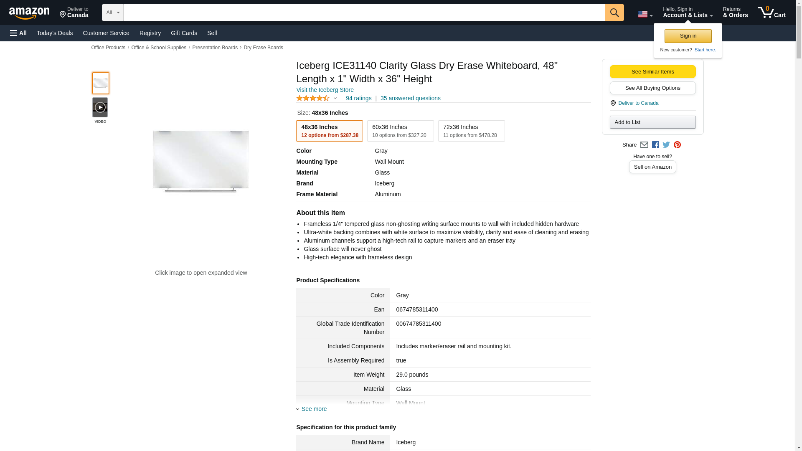The width and height of the screenshot is (802, 451).
Task: Go to Amazon home logo
Action: (x=29, y=13)
